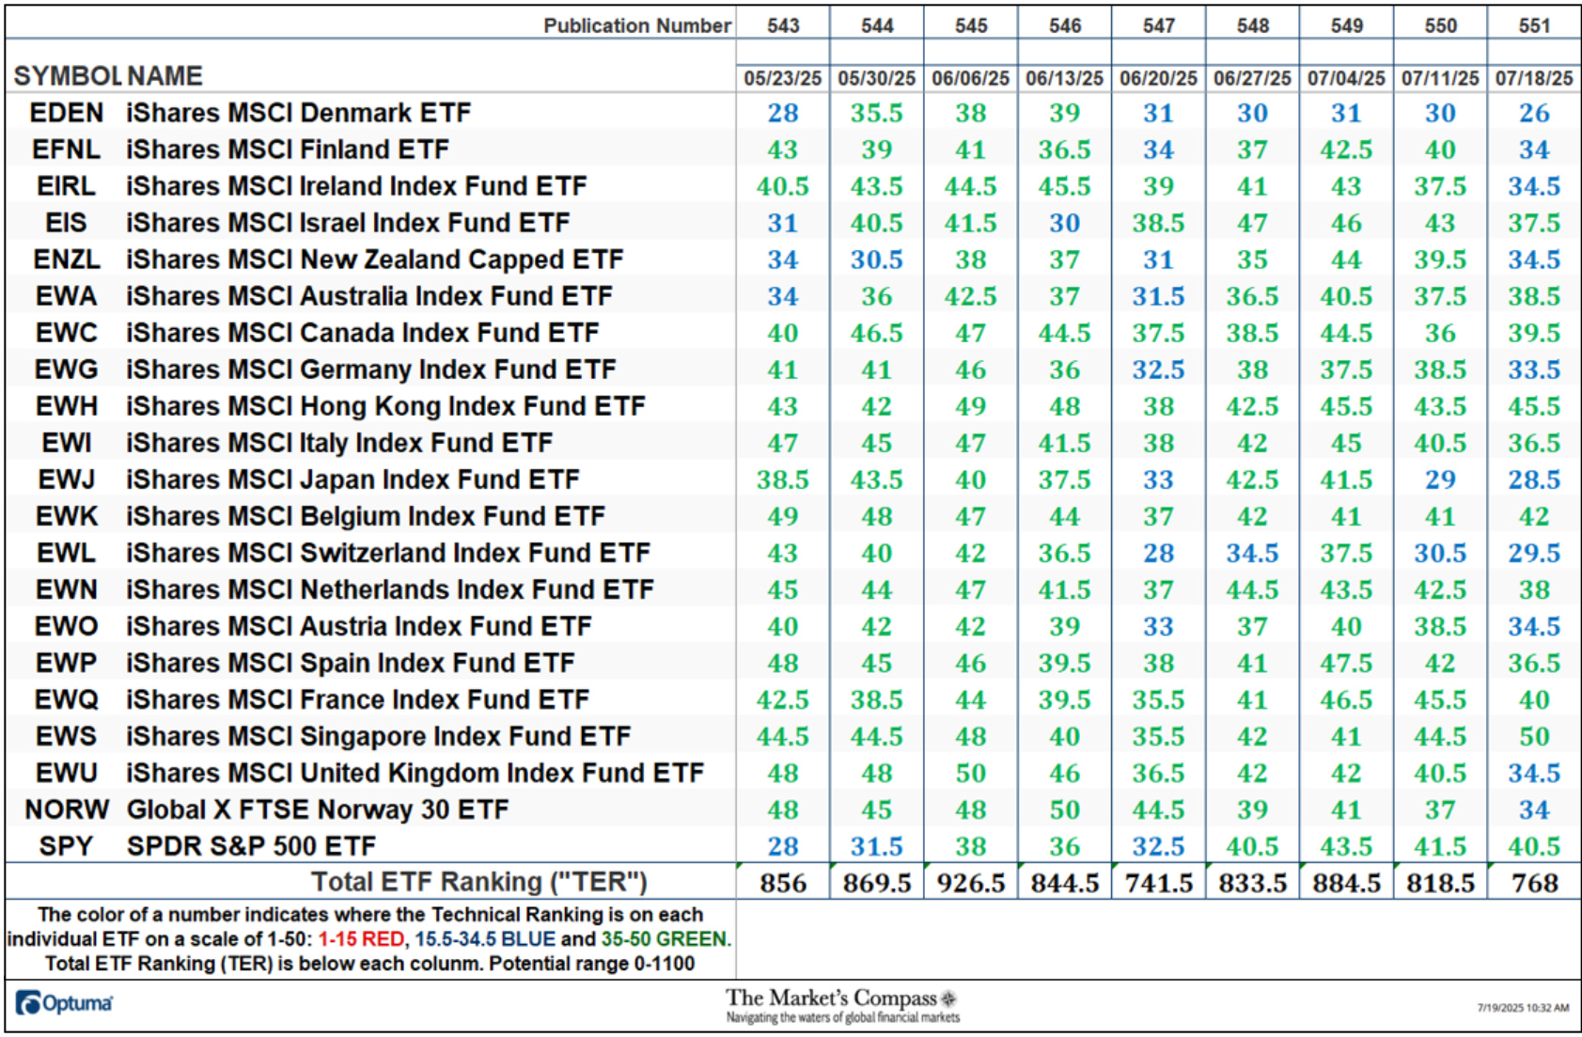Select the ENZL ticker symbol
The height and width of the screenshot is (1037, 1582).
[66, 259]
